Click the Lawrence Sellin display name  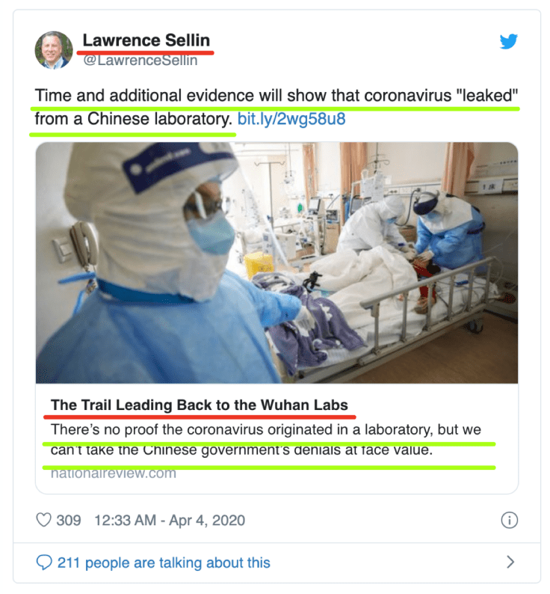click(146, 40)
